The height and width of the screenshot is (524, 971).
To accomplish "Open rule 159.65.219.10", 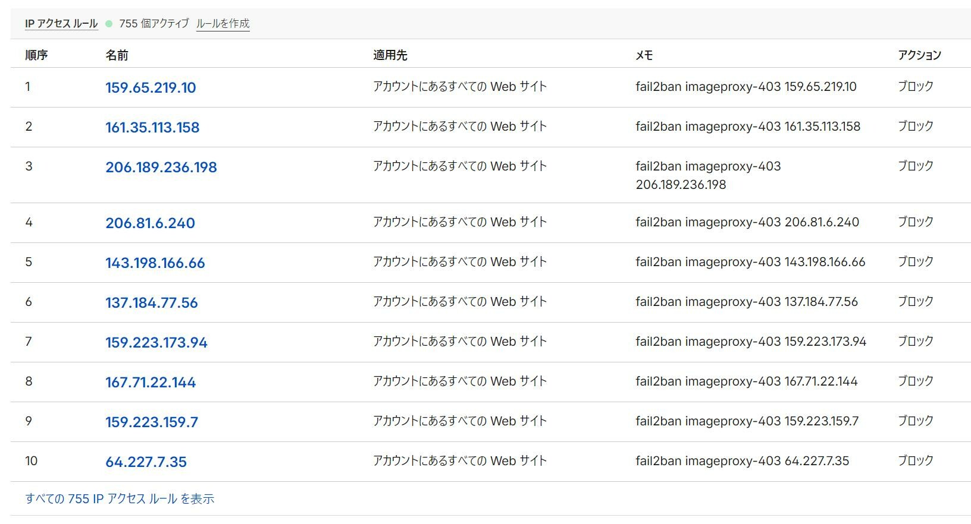I will click(151, 87).
